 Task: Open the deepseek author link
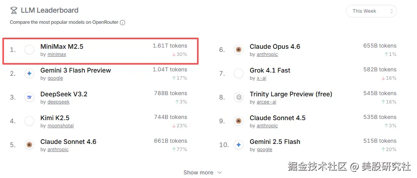click(x=59, y=102)
